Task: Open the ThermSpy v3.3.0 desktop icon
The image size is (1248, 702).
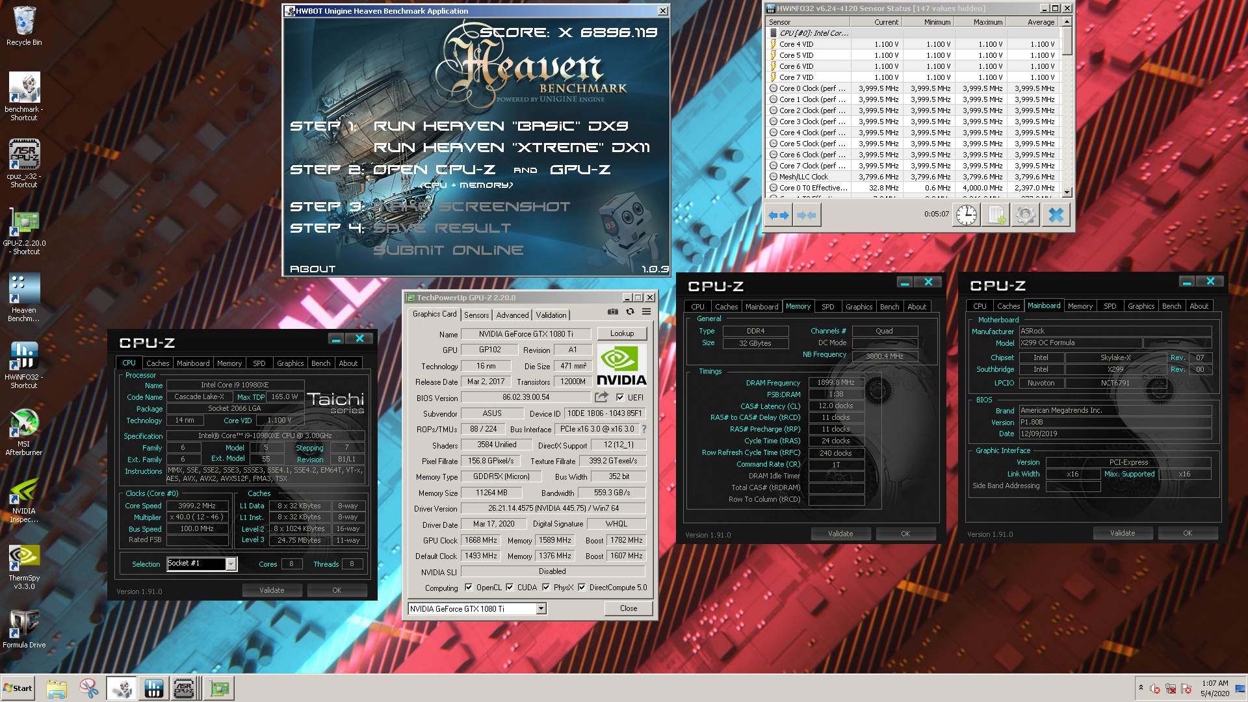Action: [24, 566]
